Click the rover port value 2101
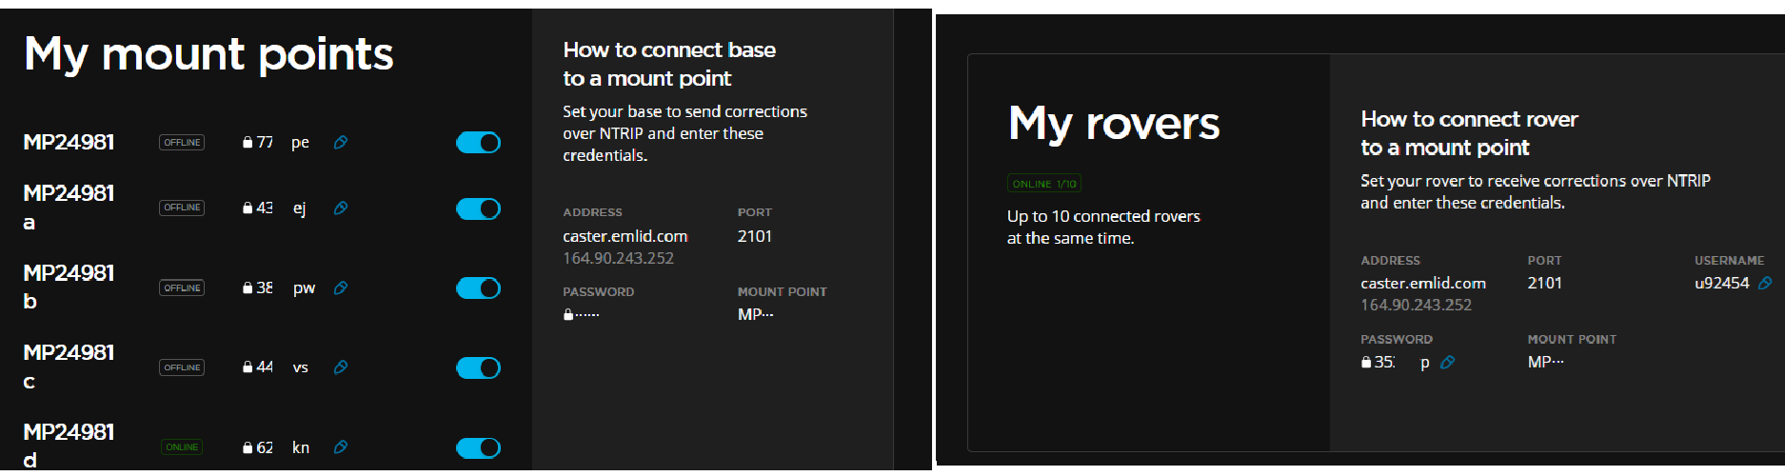This screenshot has width=1785, height=476. click(x=1544, y=284)
